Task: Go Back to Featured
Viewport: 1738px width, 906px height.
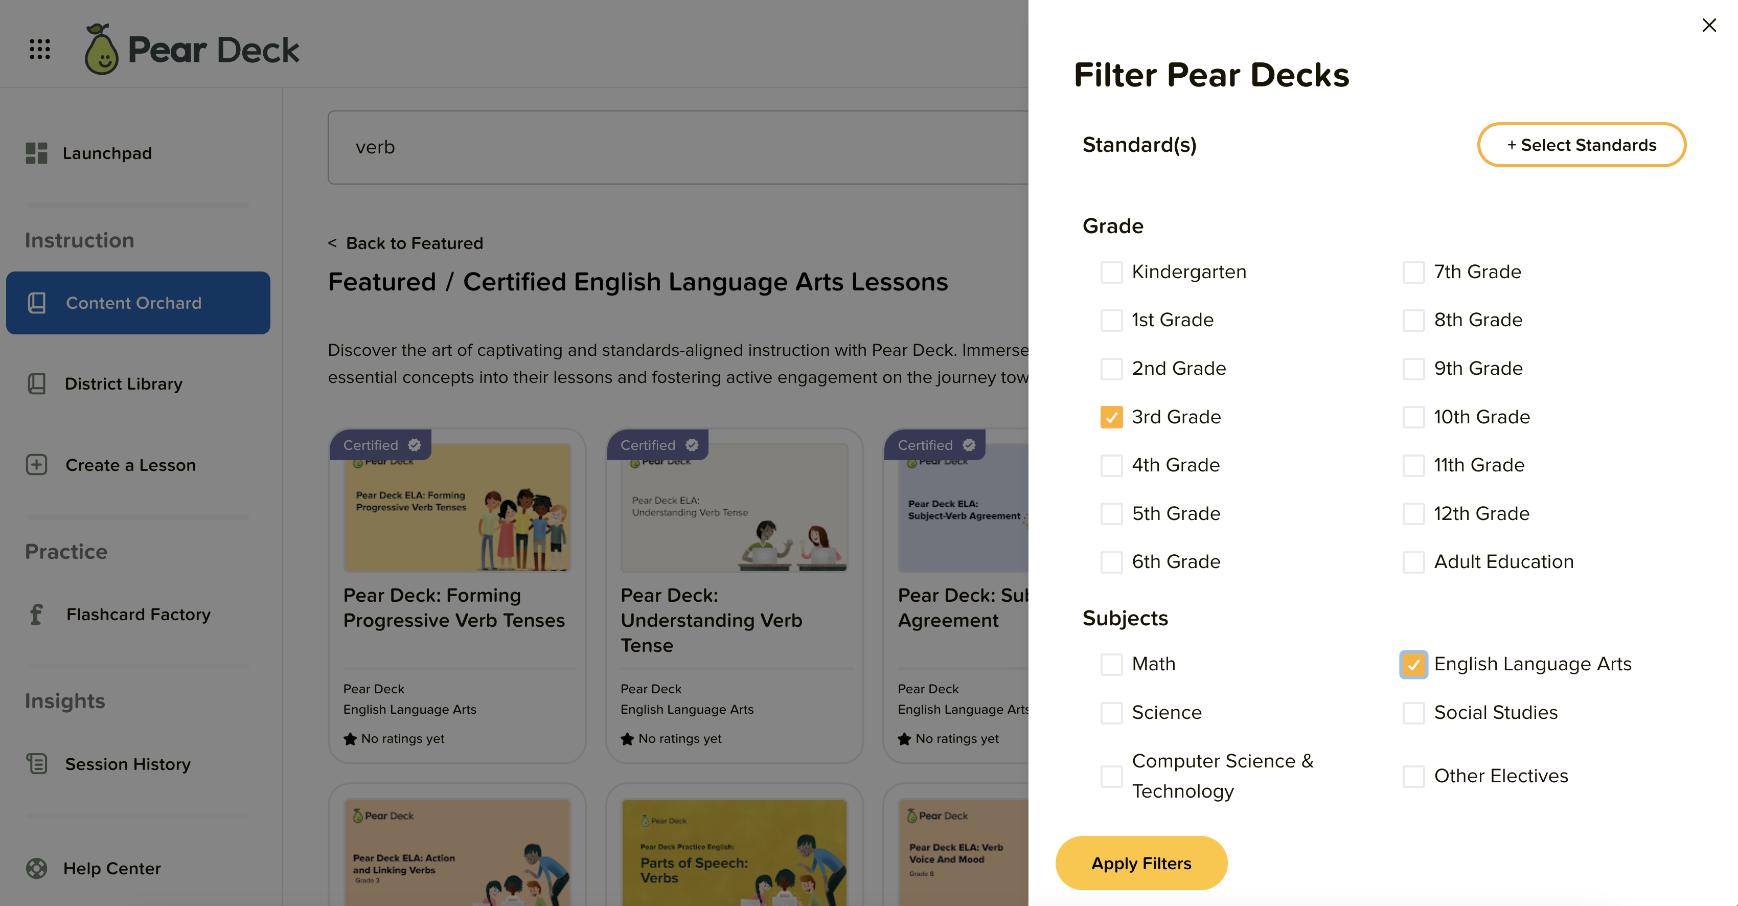Action: point(405,243)
